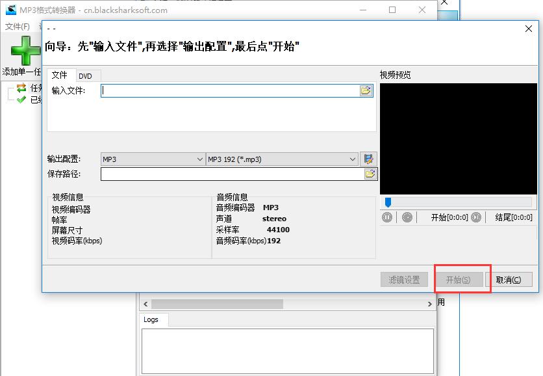Click the snapshot icon below the preview
The image size is (543, 376).
pyautogui.click(x=407, y=217)
